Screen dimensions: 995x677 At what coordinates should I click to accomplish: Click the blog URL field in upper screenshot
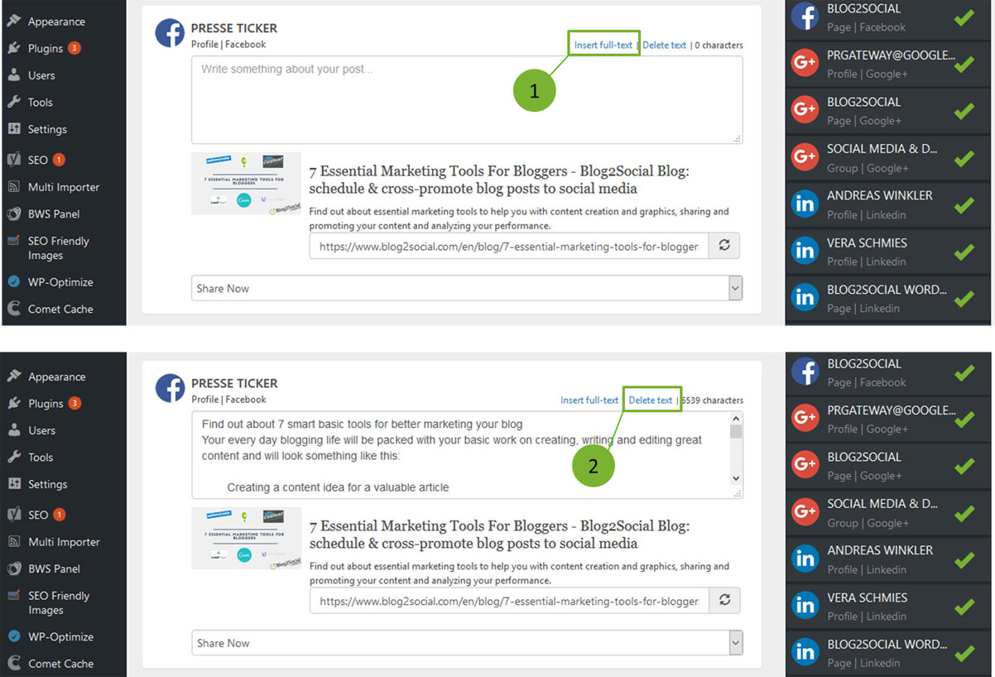coord(509,246)
